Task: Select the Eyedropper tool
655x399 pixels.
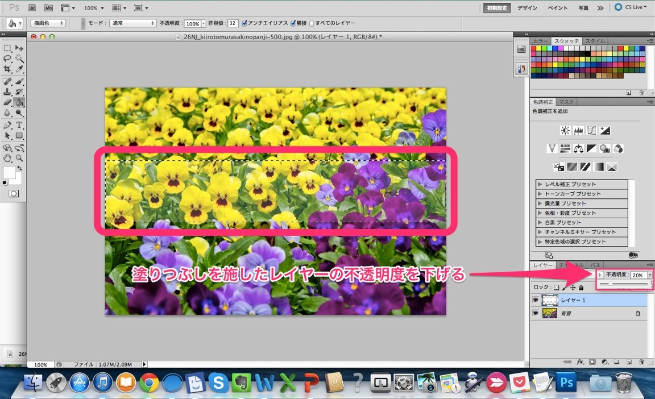Action: click(x=19, y=69)
